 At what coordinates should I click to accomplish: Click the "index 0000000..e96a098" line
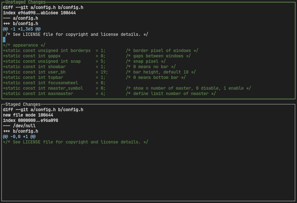point(30,121)
